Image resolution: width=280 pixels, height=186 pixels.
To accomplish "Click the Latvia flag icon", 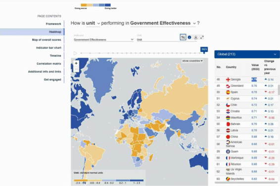I will [228, 130].
